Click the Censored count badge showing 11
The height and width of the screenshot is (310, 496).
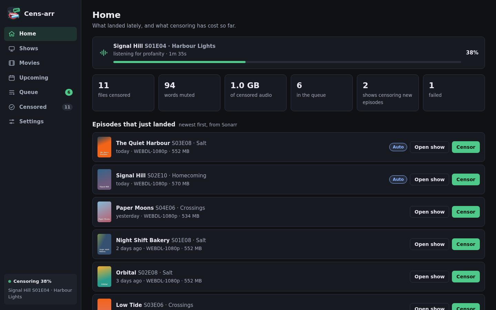[x=68, y=107]
